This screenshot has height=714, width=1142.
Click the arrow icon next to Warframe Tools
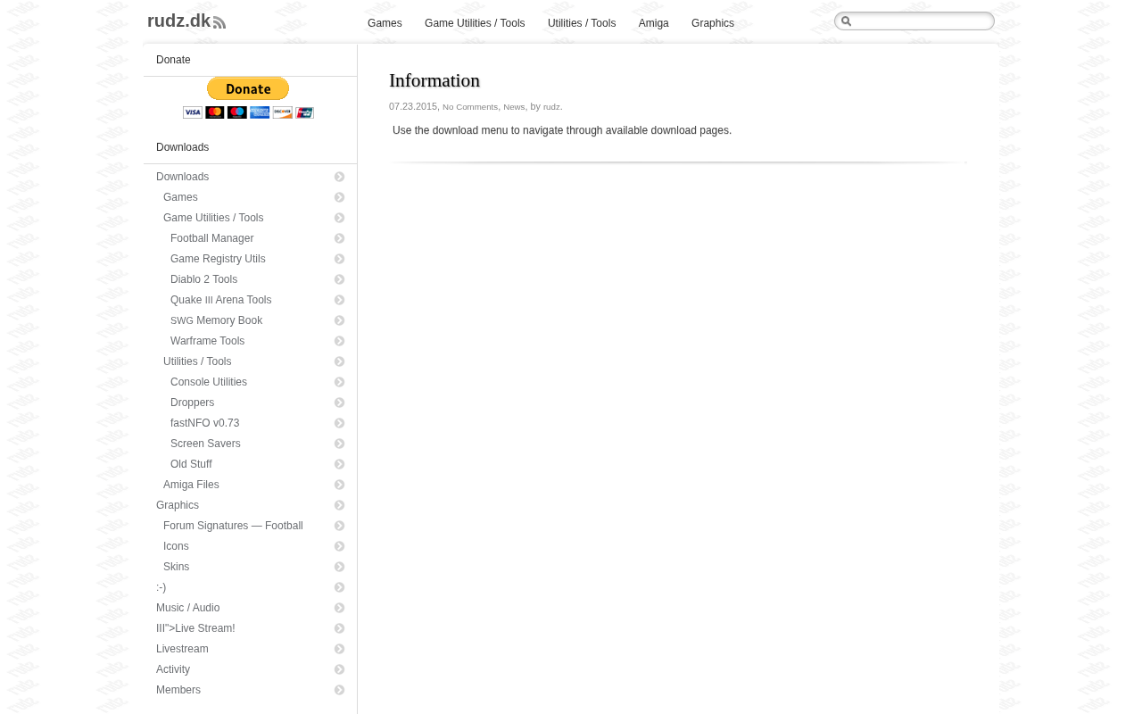(340, 341)
